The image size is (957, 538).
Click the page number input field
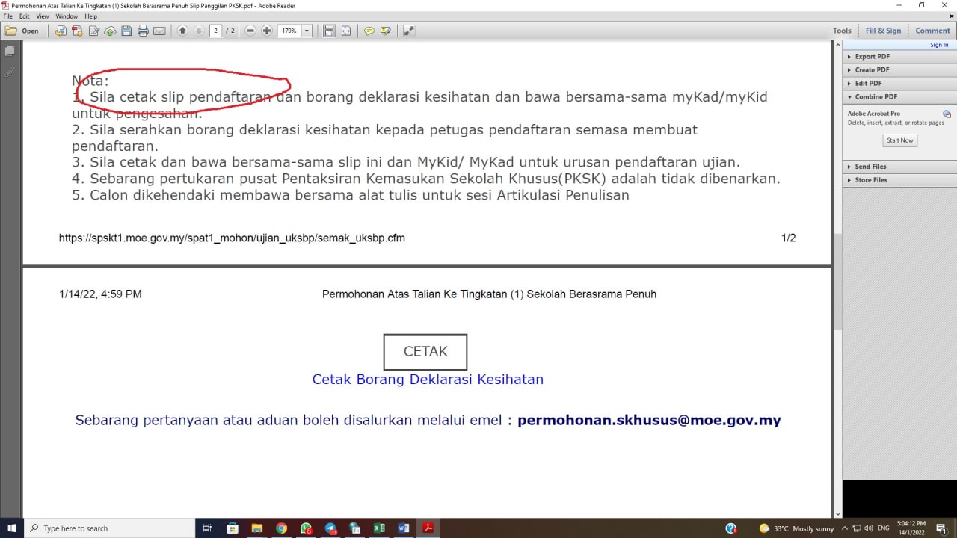tap(216, 31)
